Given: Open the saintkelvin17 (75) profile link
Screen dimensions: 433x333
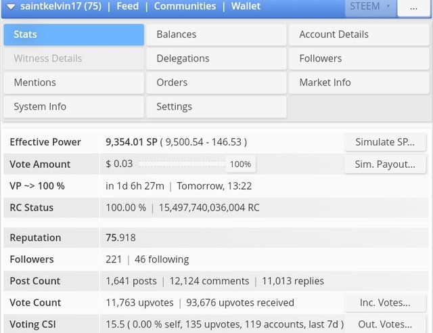Looking at the screenshot, I should [x=61, y=6].
